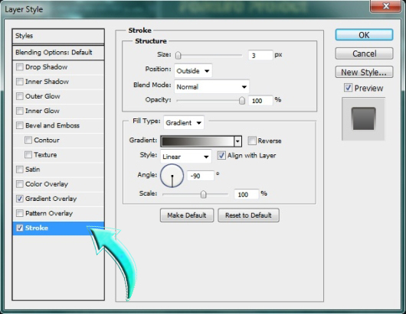Select the Bevel and Emboss label
Viewport: 406px width, 314px height.
(52, 125)
